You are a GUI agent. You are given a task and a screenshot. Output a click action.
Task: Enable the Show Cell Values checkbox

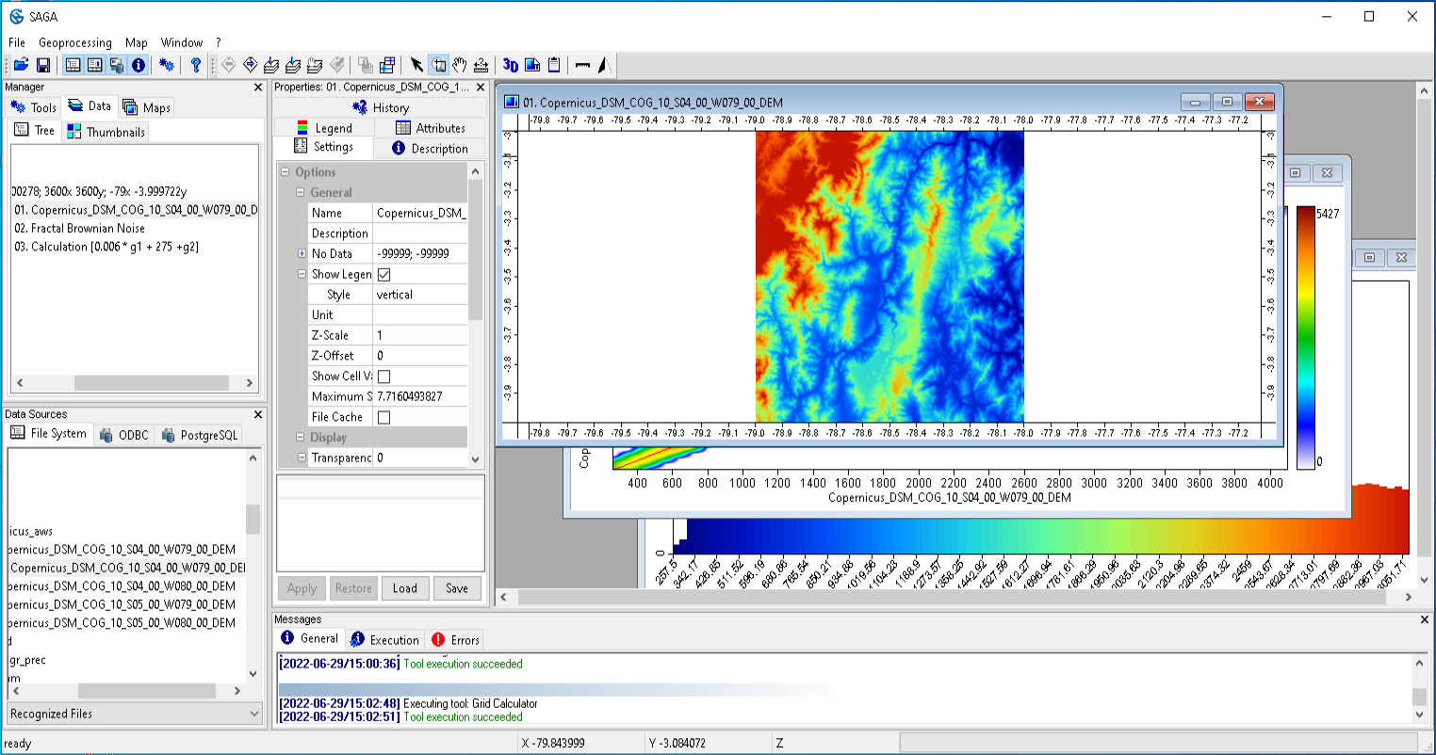point(384,377)
